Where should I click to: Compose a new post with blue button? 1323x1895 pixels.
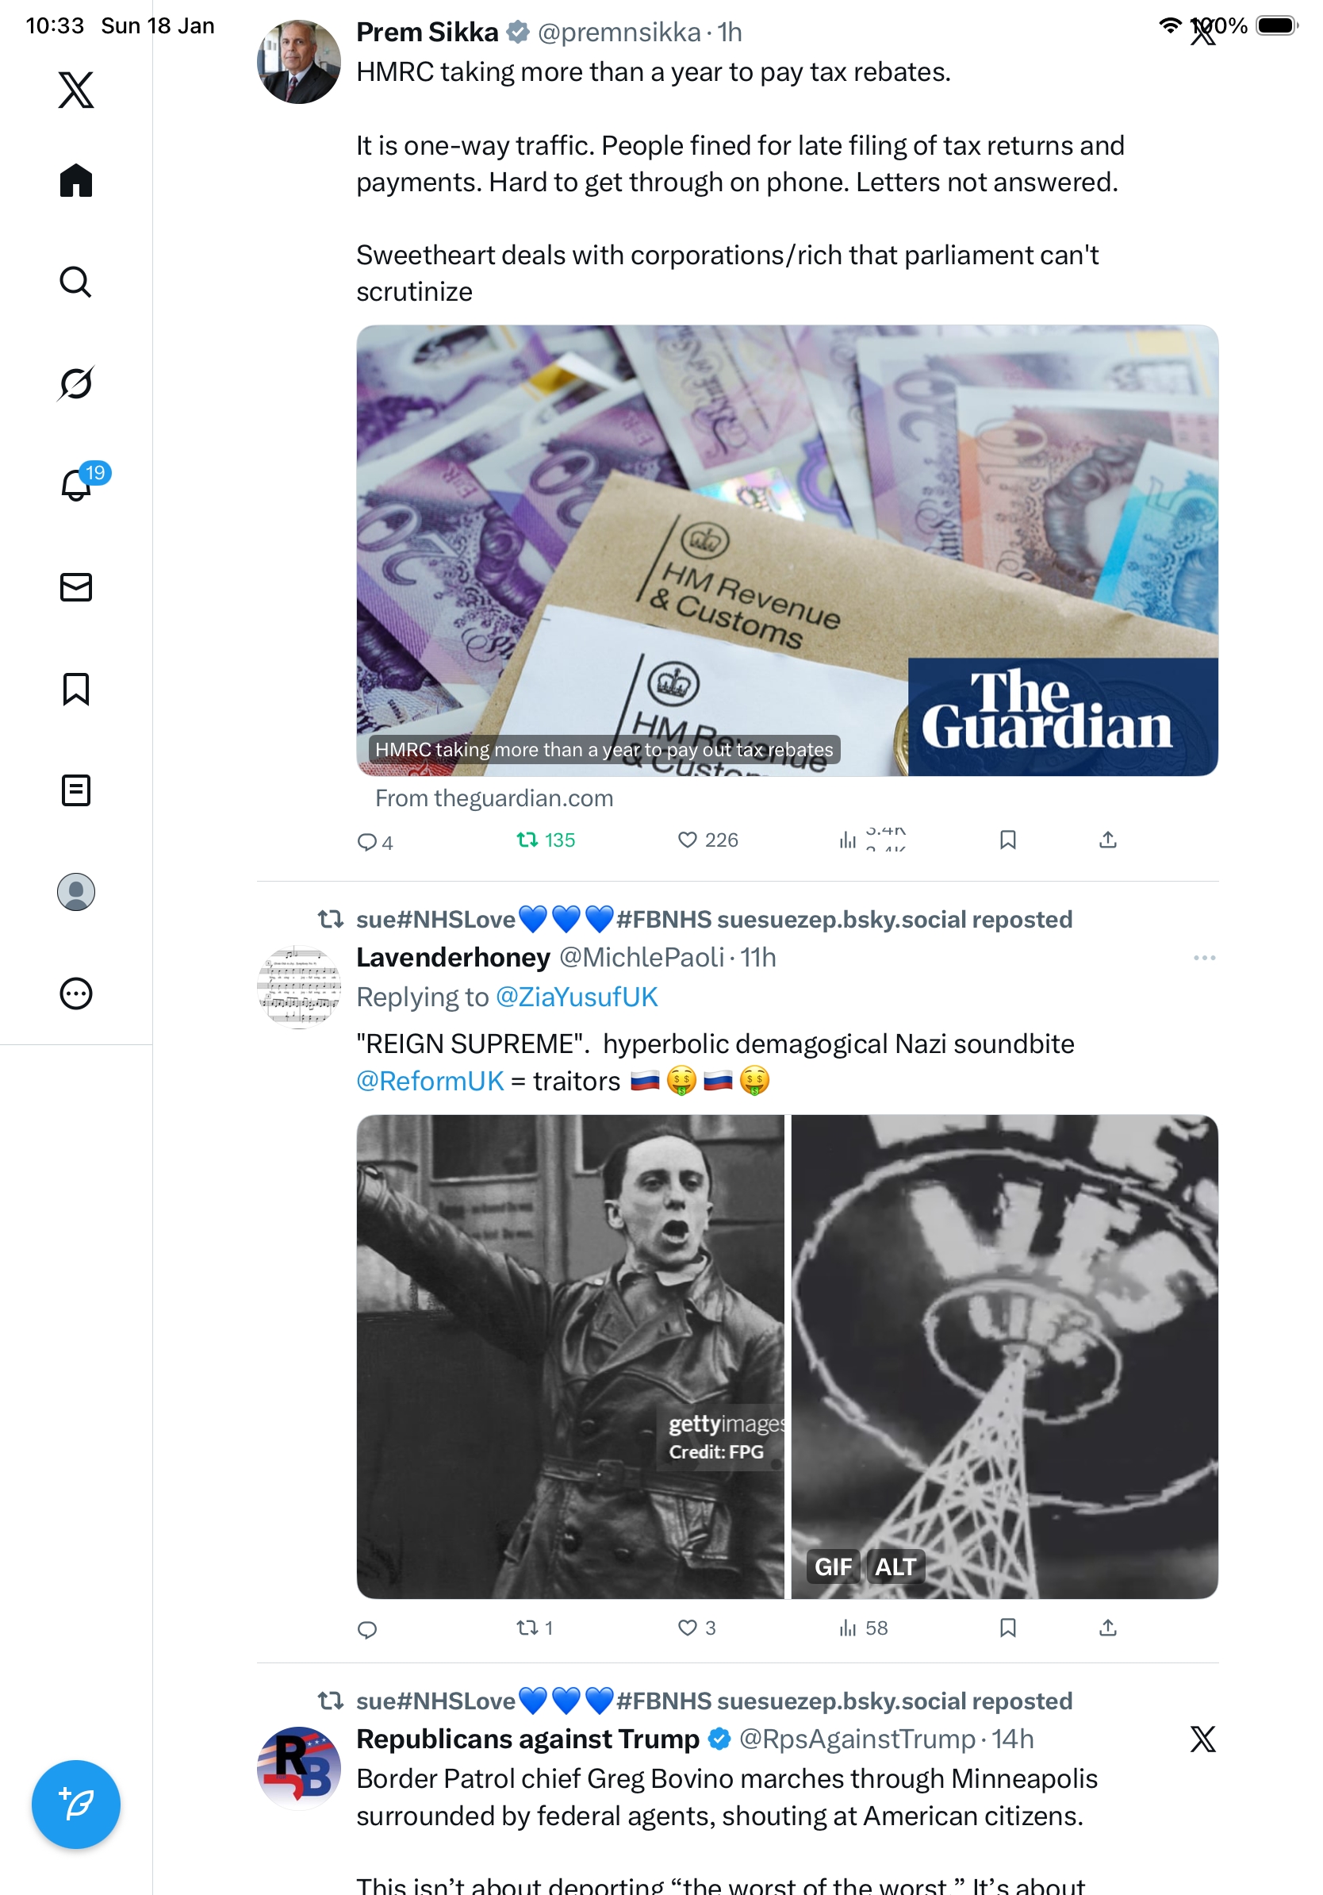76,1805
